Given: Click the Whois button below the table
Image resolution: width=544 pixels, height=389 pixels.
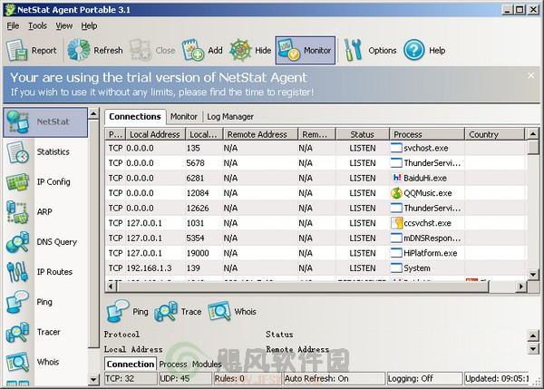Looking at the screenshot, I should coord(232,311).
